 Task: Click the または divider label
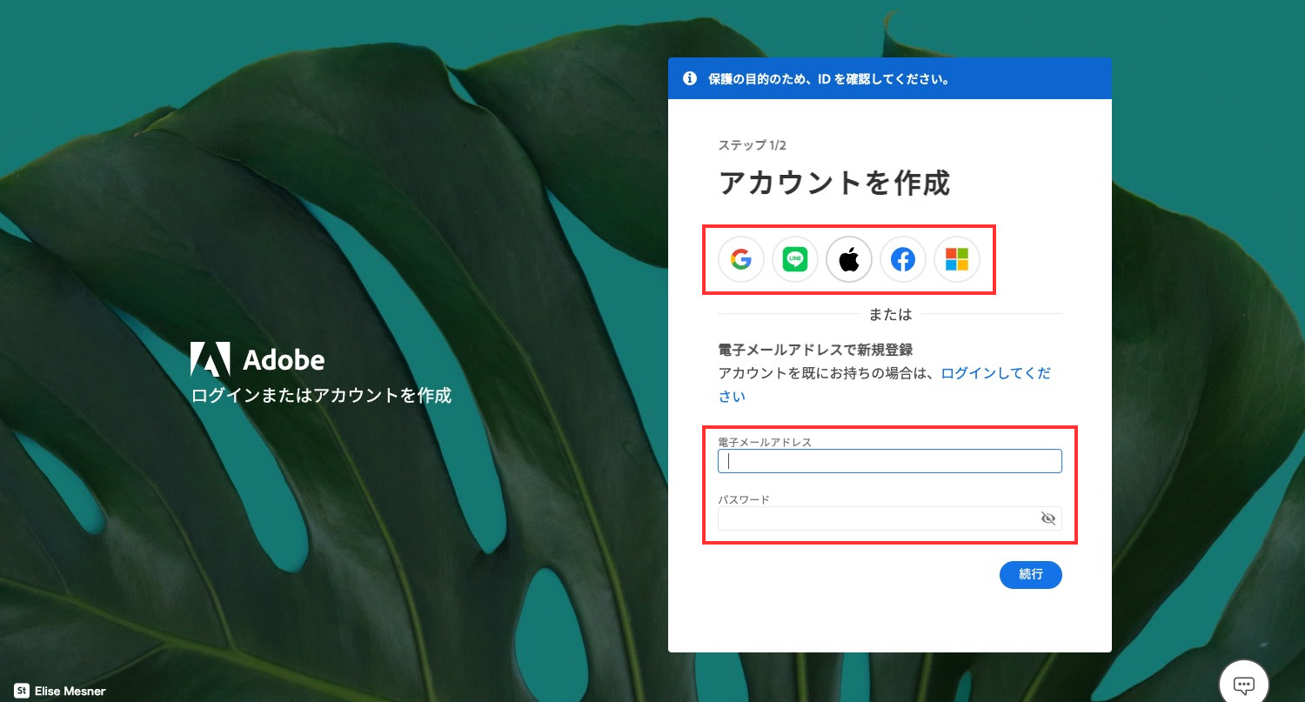890,314
